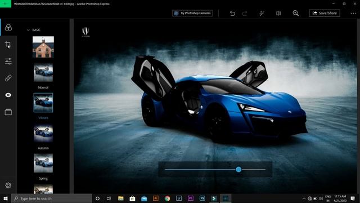Click the taskbar search box
Screen dimensions: 360x203
point(52,198)
